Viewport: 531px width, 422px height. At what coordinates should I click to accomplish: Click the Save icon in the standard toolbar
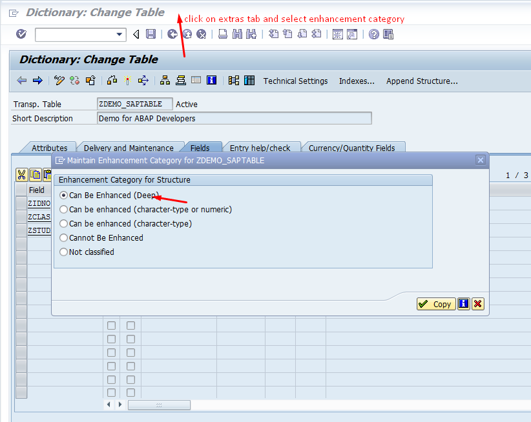coord(151,34)
